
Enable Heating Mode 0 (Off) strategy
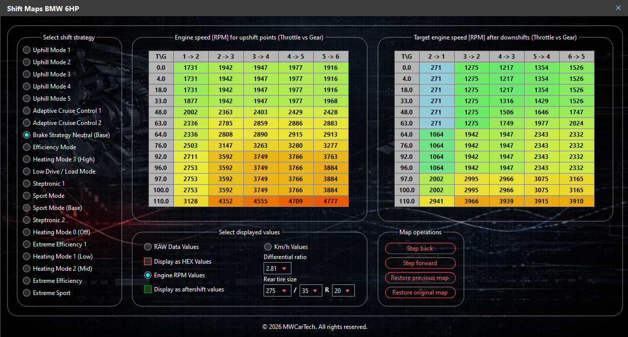point(26,232)
